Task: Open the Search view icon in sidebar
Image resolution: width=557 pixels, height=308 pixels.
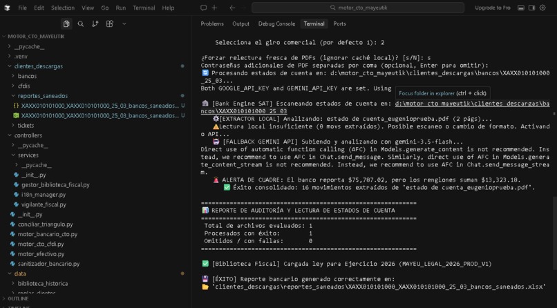Action: click(x=81, y=23)
